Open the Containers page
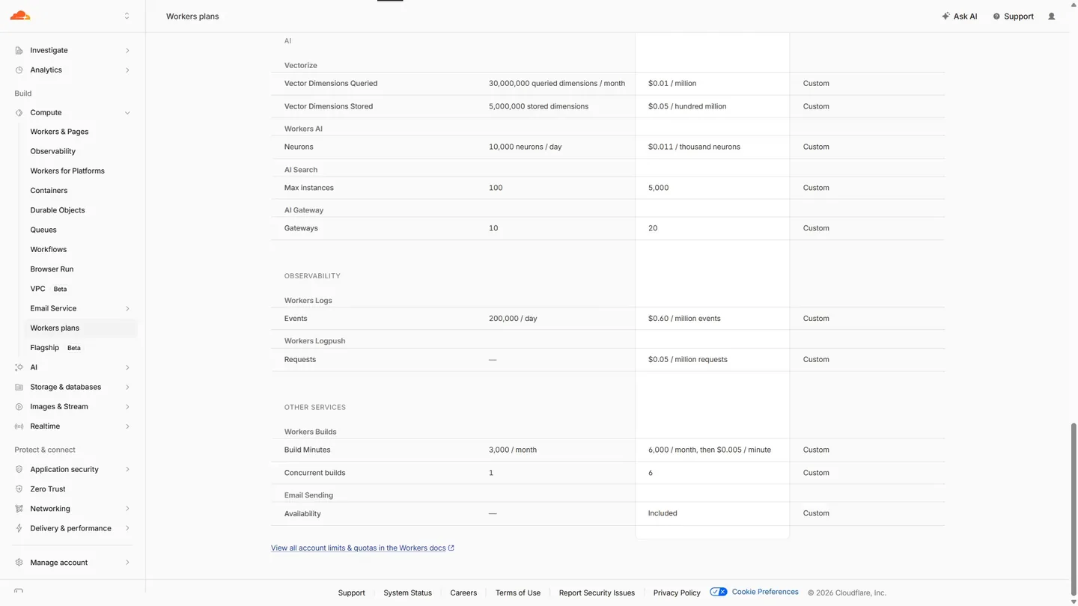Viewport: 1078px width, 606px height. pos(49,191)
